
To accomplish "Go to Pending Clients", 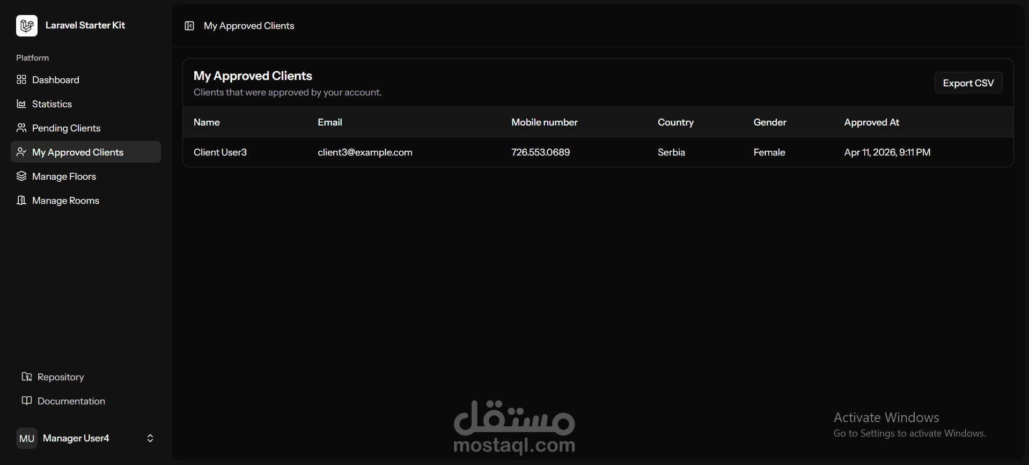I will [x=86, y=128].
